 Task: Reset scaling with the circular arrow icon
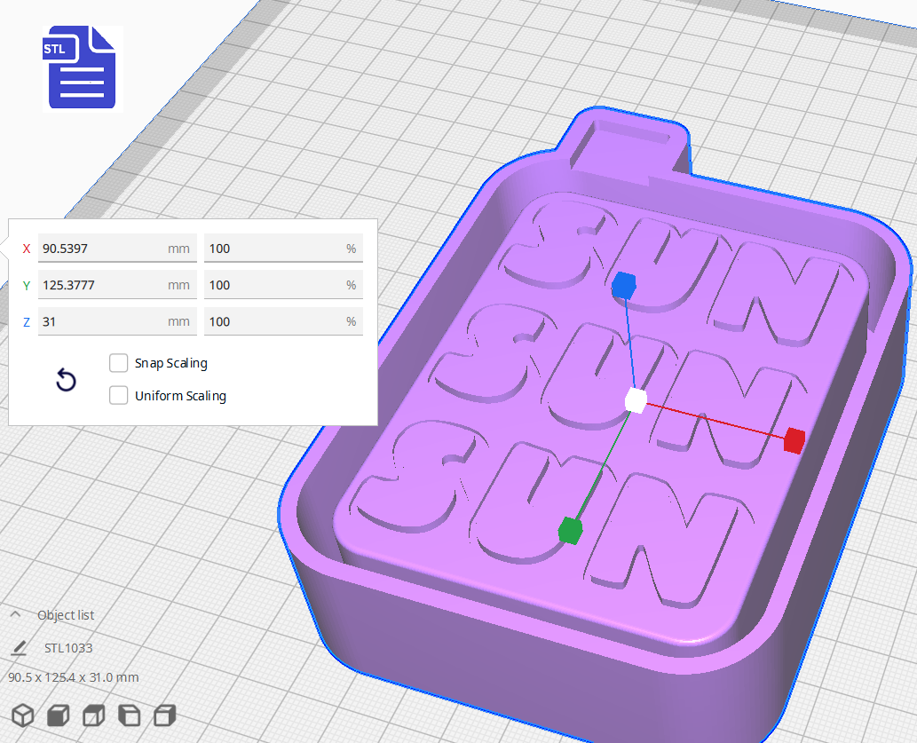65,379
